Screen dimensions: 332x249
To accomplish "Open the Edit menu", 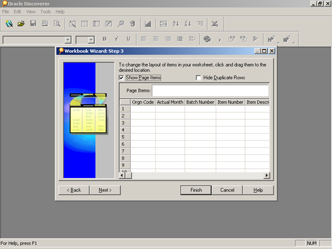I will point(17,12).
